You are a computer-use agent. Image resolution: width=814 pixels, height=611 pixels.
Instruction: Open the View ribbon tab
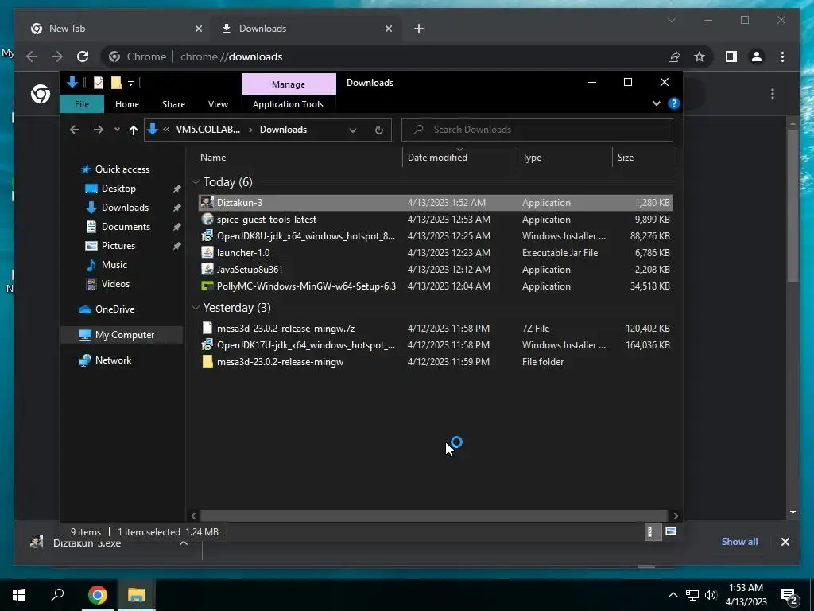point(218,104)
